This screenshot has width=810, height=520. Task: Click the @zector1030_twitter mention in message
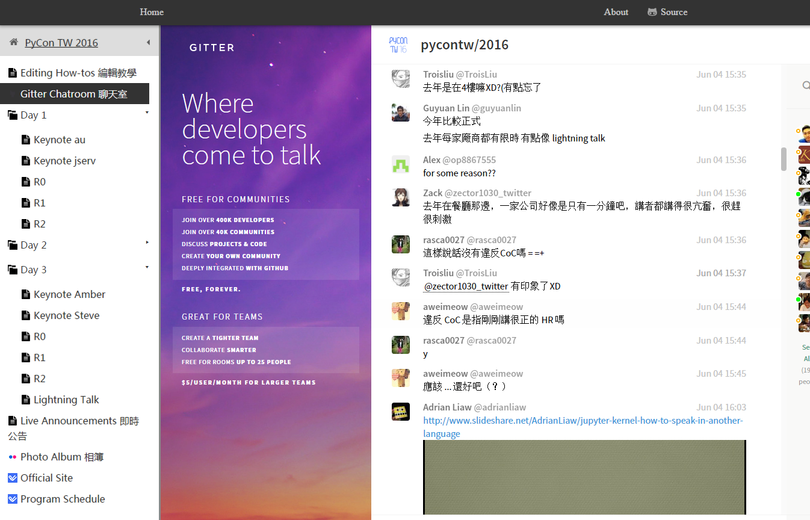(x=466, y=286)
